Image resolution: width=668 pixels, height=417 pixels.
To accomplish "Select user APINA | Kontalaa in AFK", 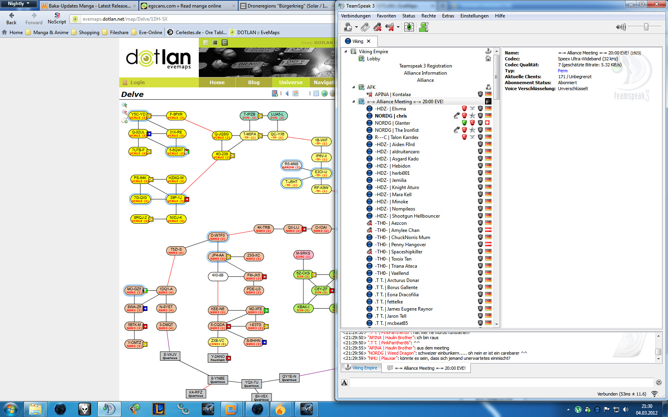I will (393, 95).
